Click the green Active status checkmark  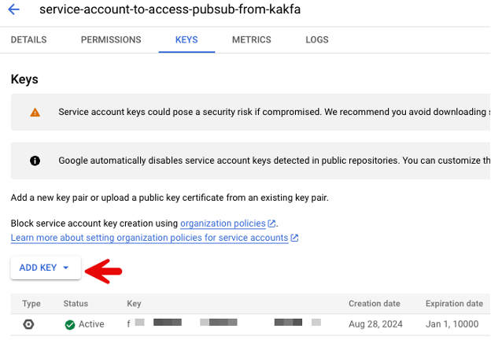click(x=70, y=325)
